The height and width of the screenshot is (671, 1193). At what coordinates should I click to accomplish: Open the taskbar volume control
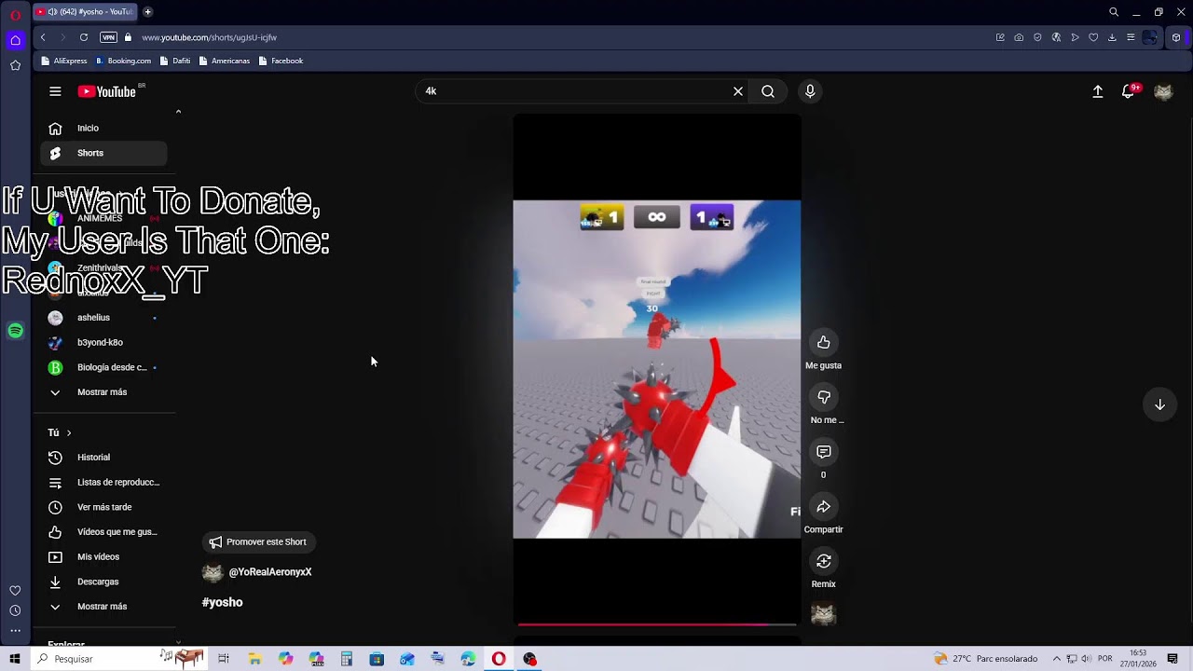coord(1086,659)
